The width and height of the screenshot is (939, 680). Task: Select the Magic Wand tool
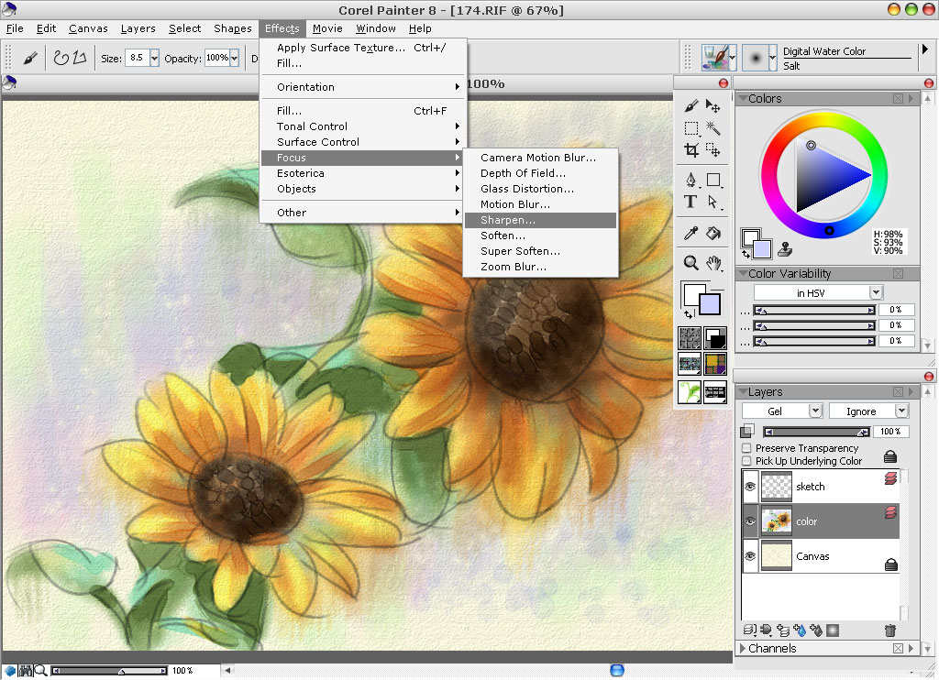click(713, 128)
